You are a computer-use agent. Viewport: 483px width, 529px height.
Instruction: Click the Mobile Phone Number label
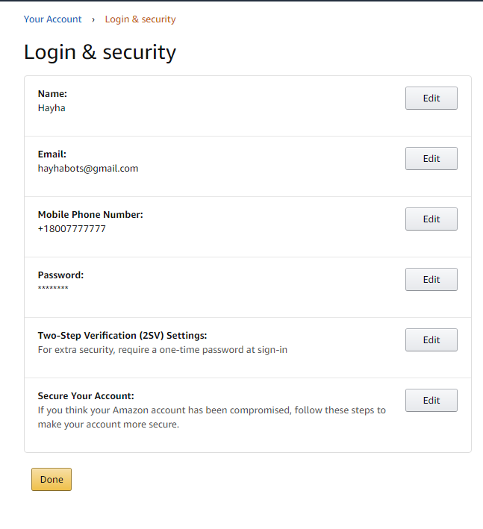click(x=90, y=215)
